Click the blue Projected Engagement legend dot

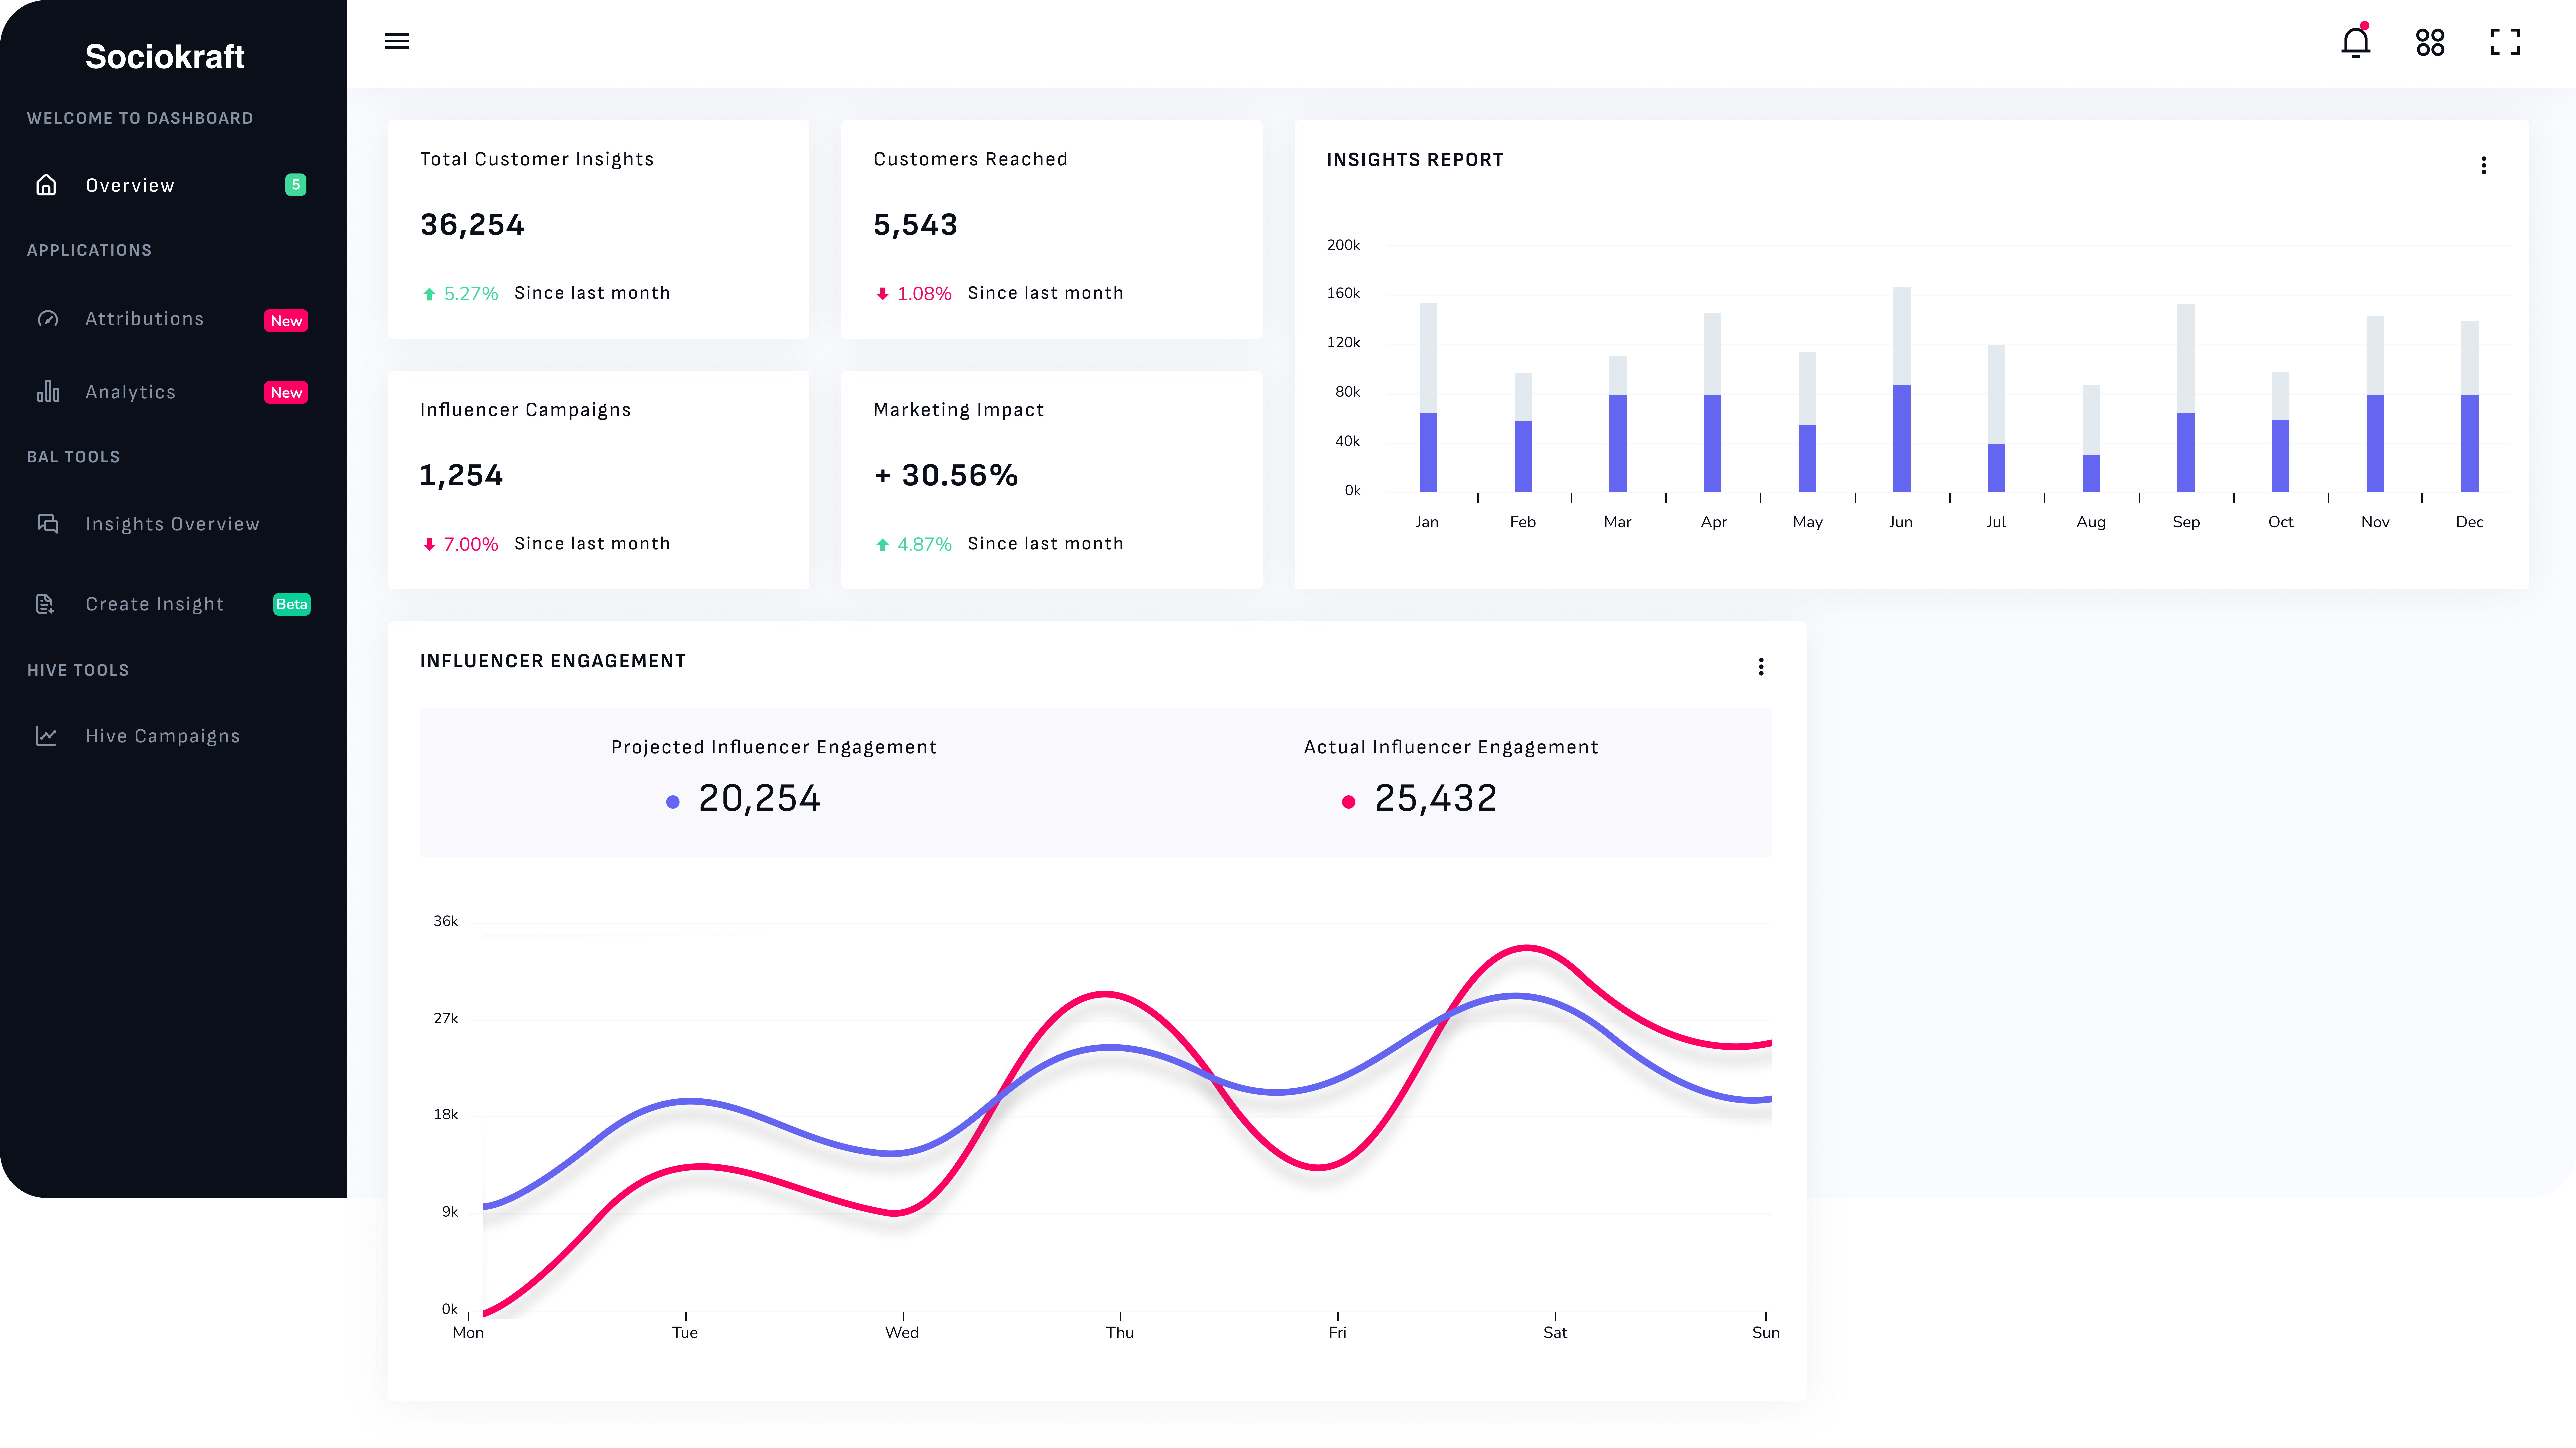pos(673,802)
